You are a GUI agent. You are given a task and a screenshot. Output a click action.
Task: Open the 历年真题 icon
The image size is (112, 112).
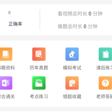click(x=39, y=54)
